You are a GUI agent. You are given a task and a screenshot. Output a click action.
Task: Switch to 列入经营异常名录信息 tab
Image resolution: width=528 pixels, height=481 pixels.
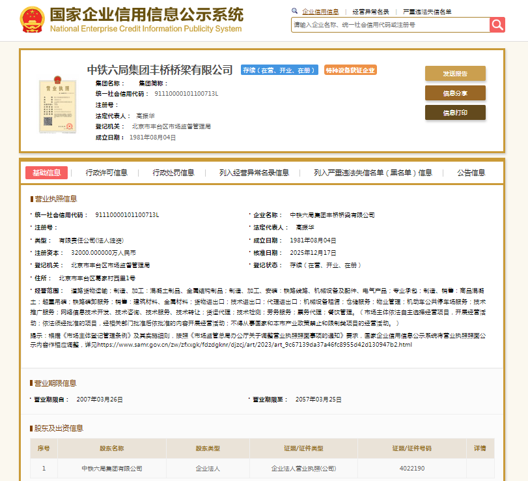point(254,173)
